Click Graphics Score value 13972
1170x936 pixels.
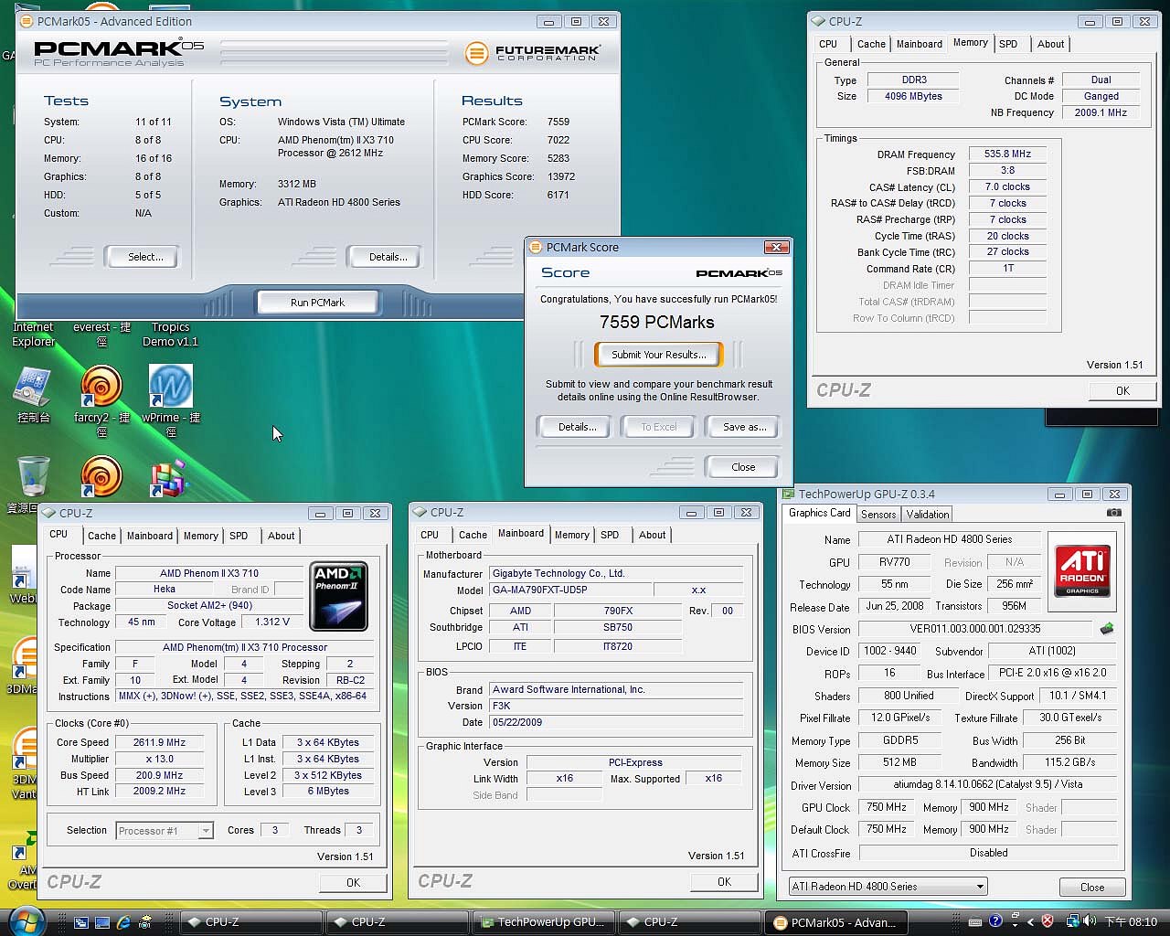[561, 176]
